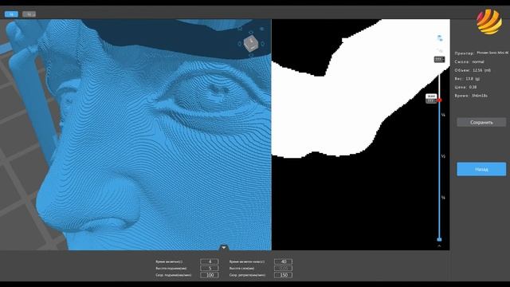Click the Время print time text
Viewport: 510px width, 287px height.
471,96
